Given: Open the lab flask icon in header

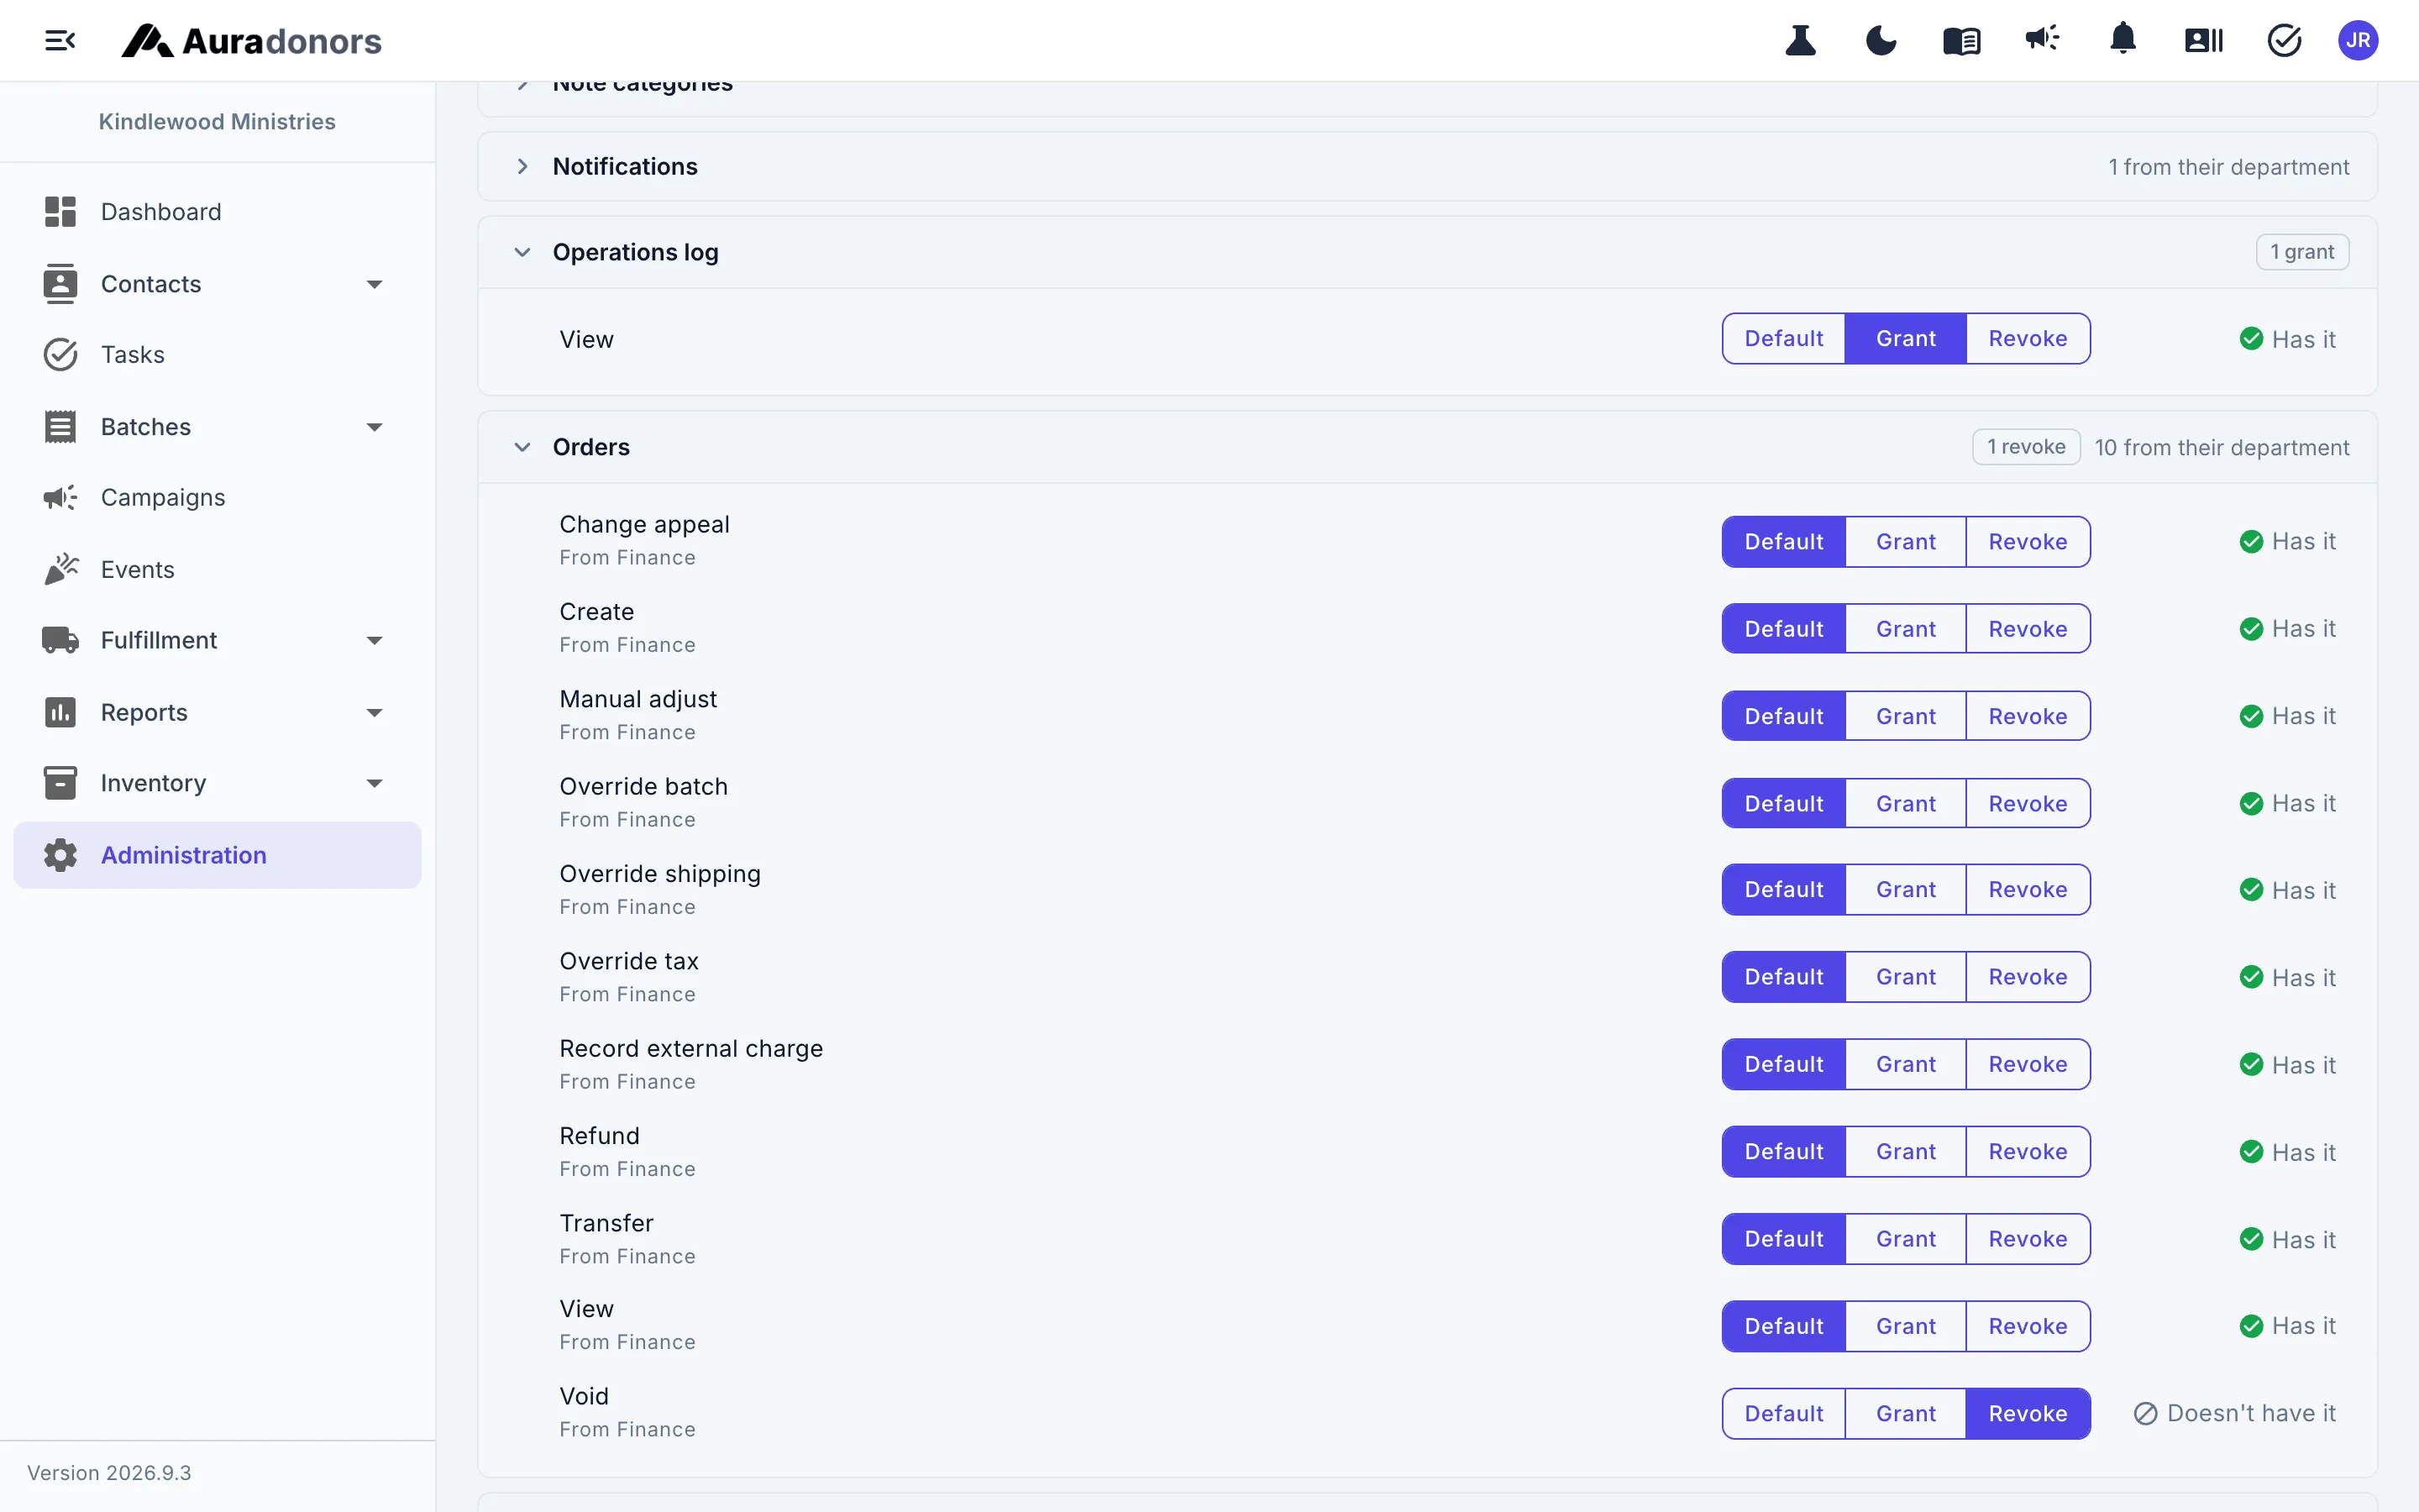Looking at the screenshot, I should coord(1800,41).
